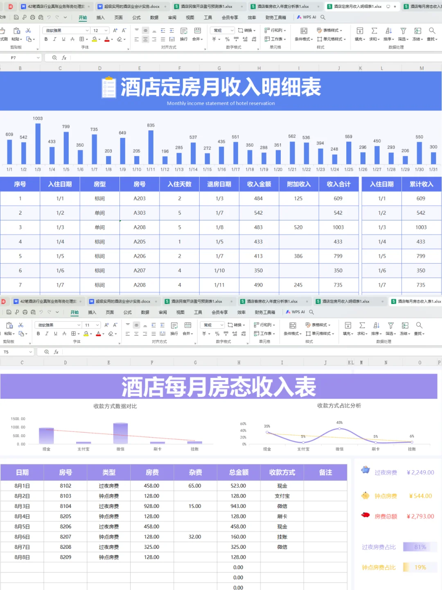Click the red font color swatch in bottom window
Screen dimensions: 442x590
tap(98, 334)
